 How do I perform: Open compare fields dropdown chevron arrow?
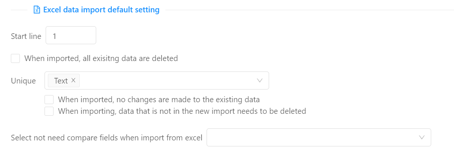[422, 137]
